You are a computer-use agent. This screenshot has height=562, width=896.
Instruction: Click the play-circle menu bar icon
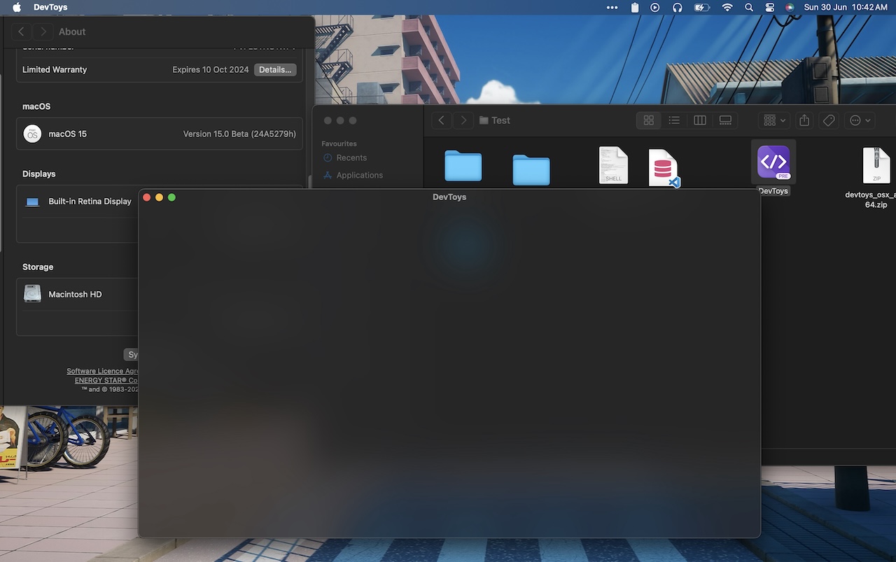click(x=655, y=7)
